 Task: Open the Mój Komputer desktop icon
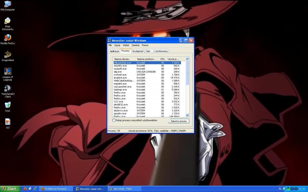pos(8,6)
